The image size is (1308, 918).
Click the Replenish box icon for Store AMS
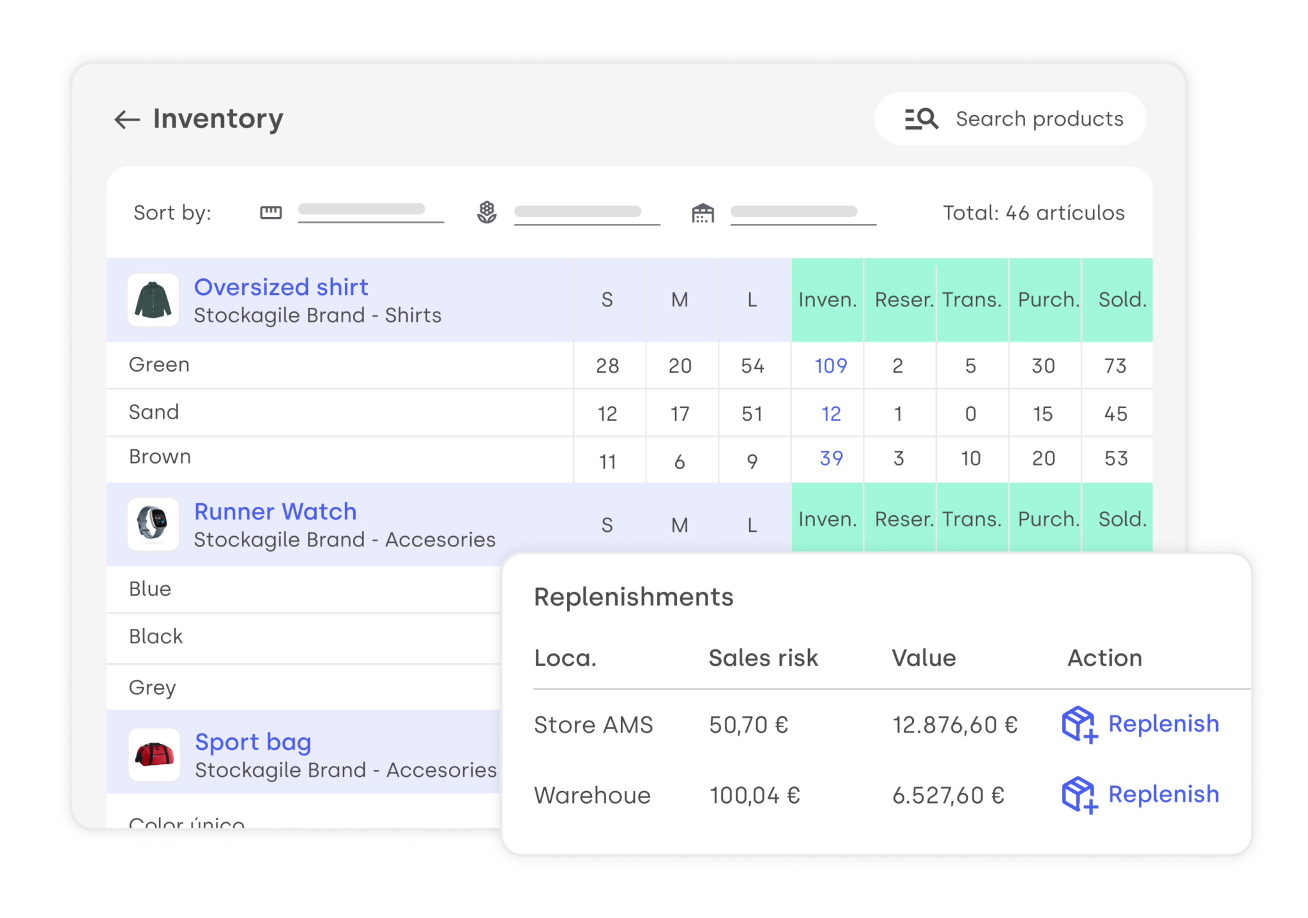pyautogui.click(x=1079, y=725)
